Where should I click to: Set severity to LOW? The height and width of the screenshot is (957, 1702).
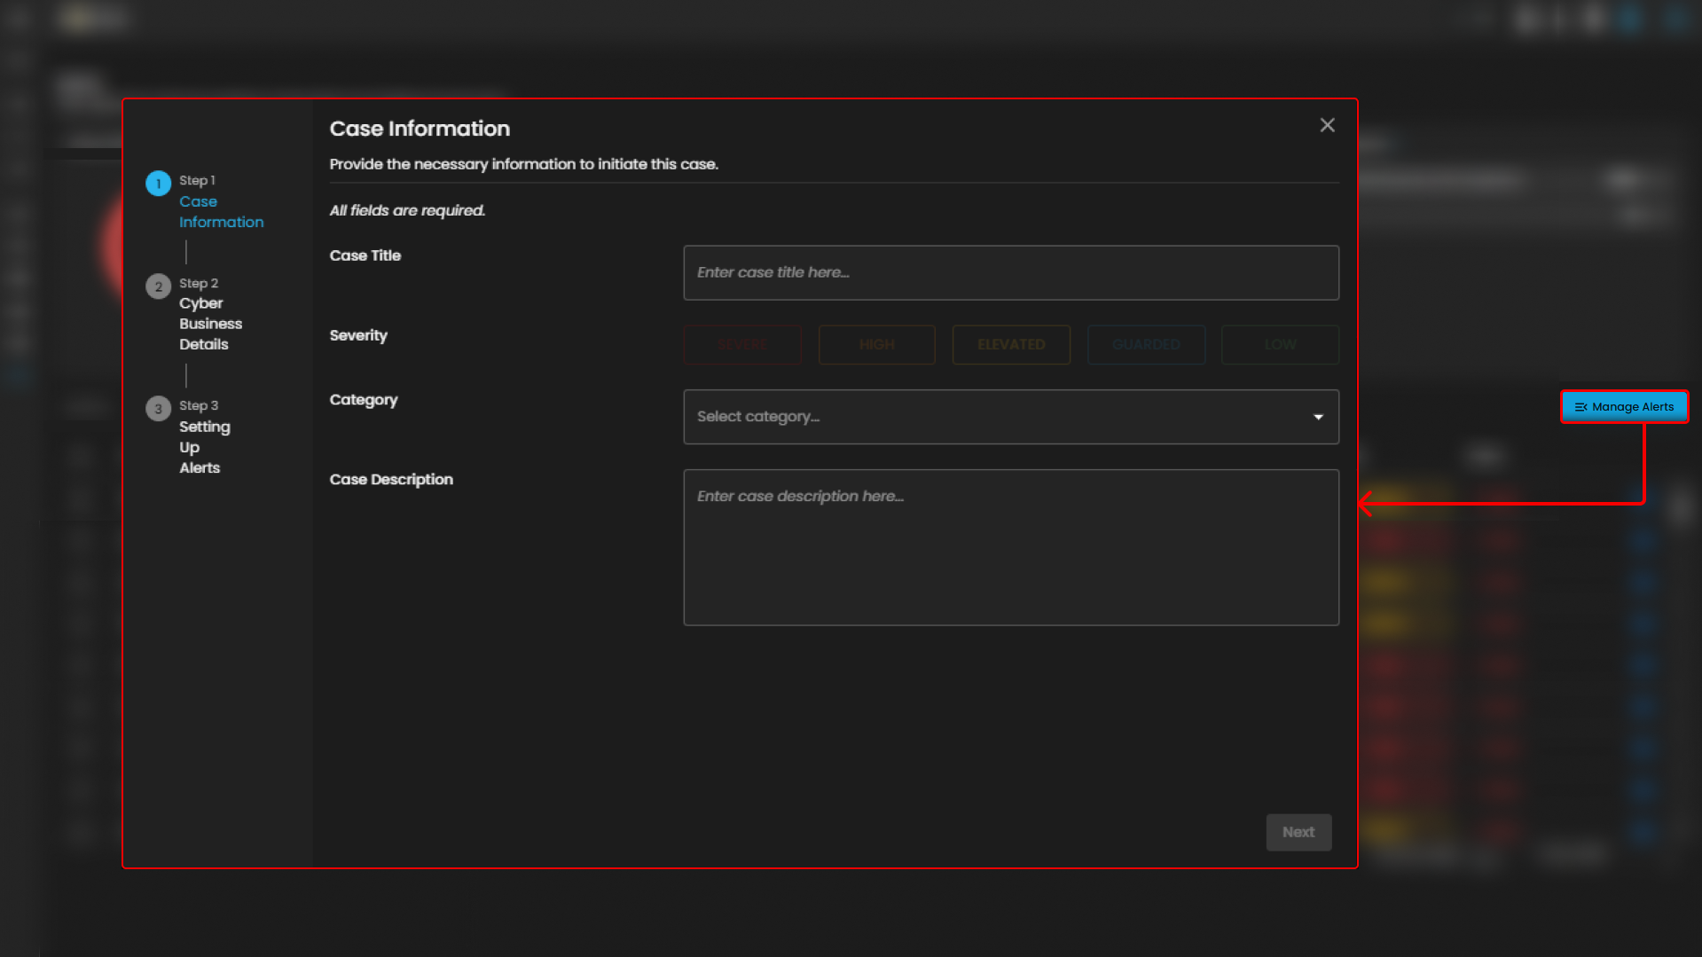coord(1279,344)
